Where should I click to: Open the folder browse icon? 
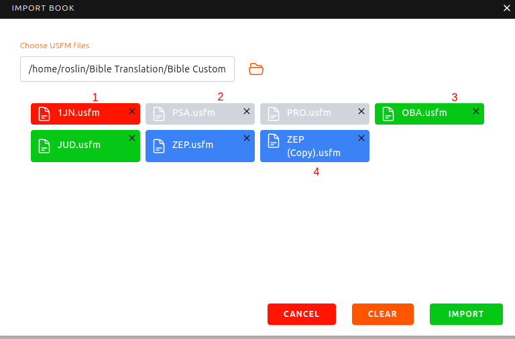[256, 69]
